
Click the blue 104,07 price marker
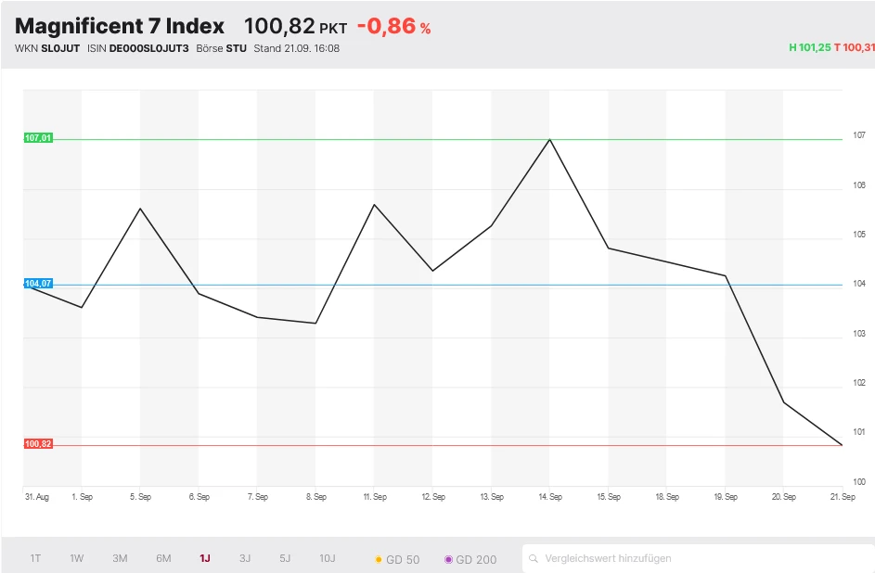[38, 283]
